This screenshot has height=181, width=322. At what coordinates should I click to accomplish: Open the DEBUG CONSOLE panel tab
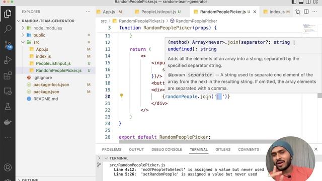pyautogui.click(x=167, y=149)
